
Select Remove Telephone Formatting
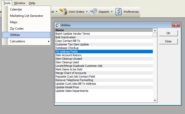(x=104, y=80)
